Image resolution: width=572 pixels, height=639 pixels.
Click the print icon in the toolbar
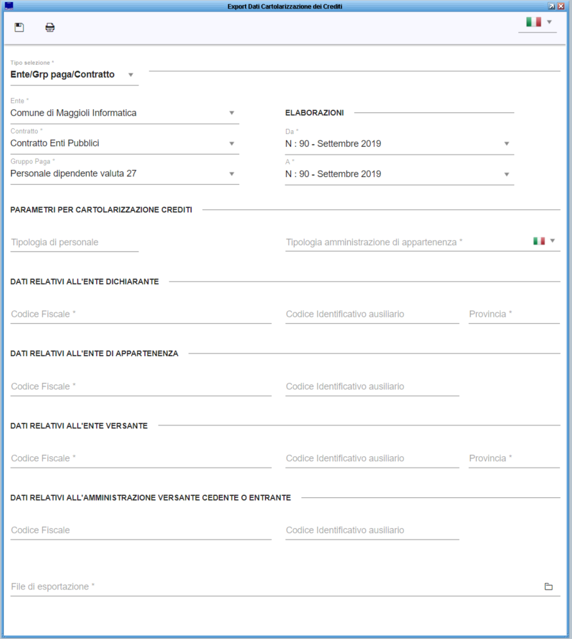(x=50, y=27)
